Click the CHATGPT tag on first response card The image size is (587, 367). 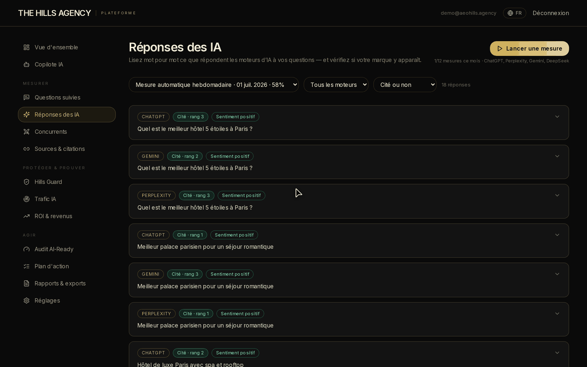pyautogui.click(x=153, y=117)
